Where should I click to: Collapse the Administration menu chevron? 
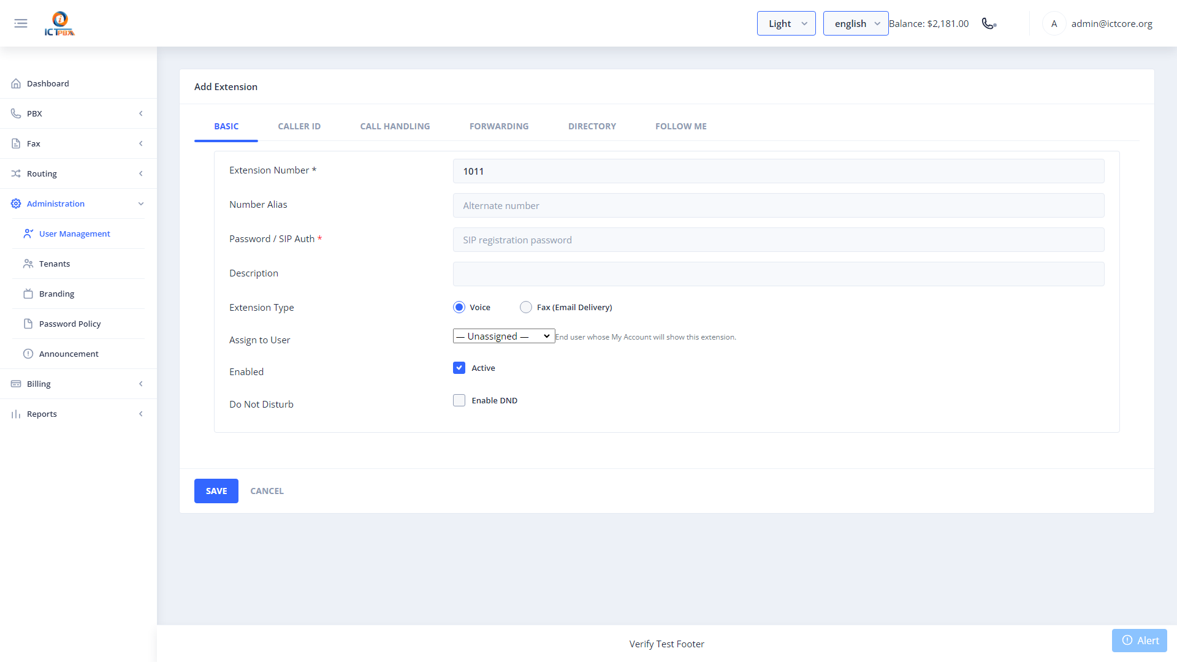(x=141, y=204)
